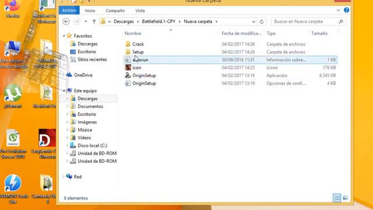Go up one folder level
Viewport: 373px width, 210px height.
[94, 22]
